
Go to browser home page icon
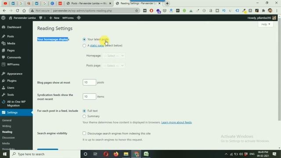pyautogui.click(x=24, y=11)
